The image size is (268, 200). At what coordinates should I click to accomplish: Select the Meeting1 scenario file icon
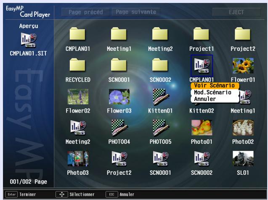(x=245, y=97)
